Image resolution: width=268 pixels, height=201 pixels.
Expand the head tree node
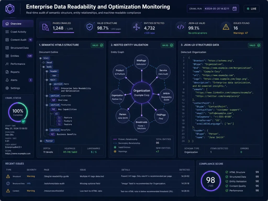tap(44, 63)
